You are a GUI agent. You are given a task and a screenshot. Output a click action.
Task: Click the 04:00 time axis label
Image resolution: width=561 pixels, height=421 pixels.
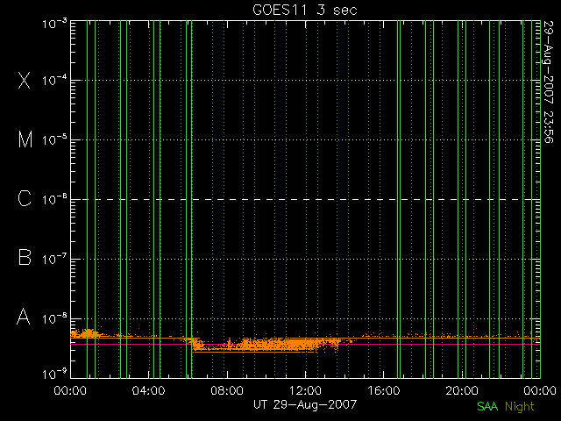148,390
